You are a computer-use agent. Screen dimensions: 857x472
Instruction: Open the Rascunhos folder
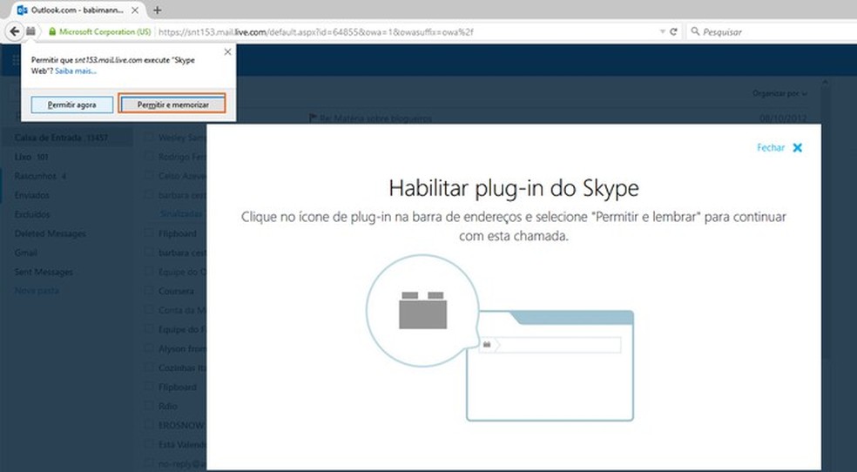[40, 176]
